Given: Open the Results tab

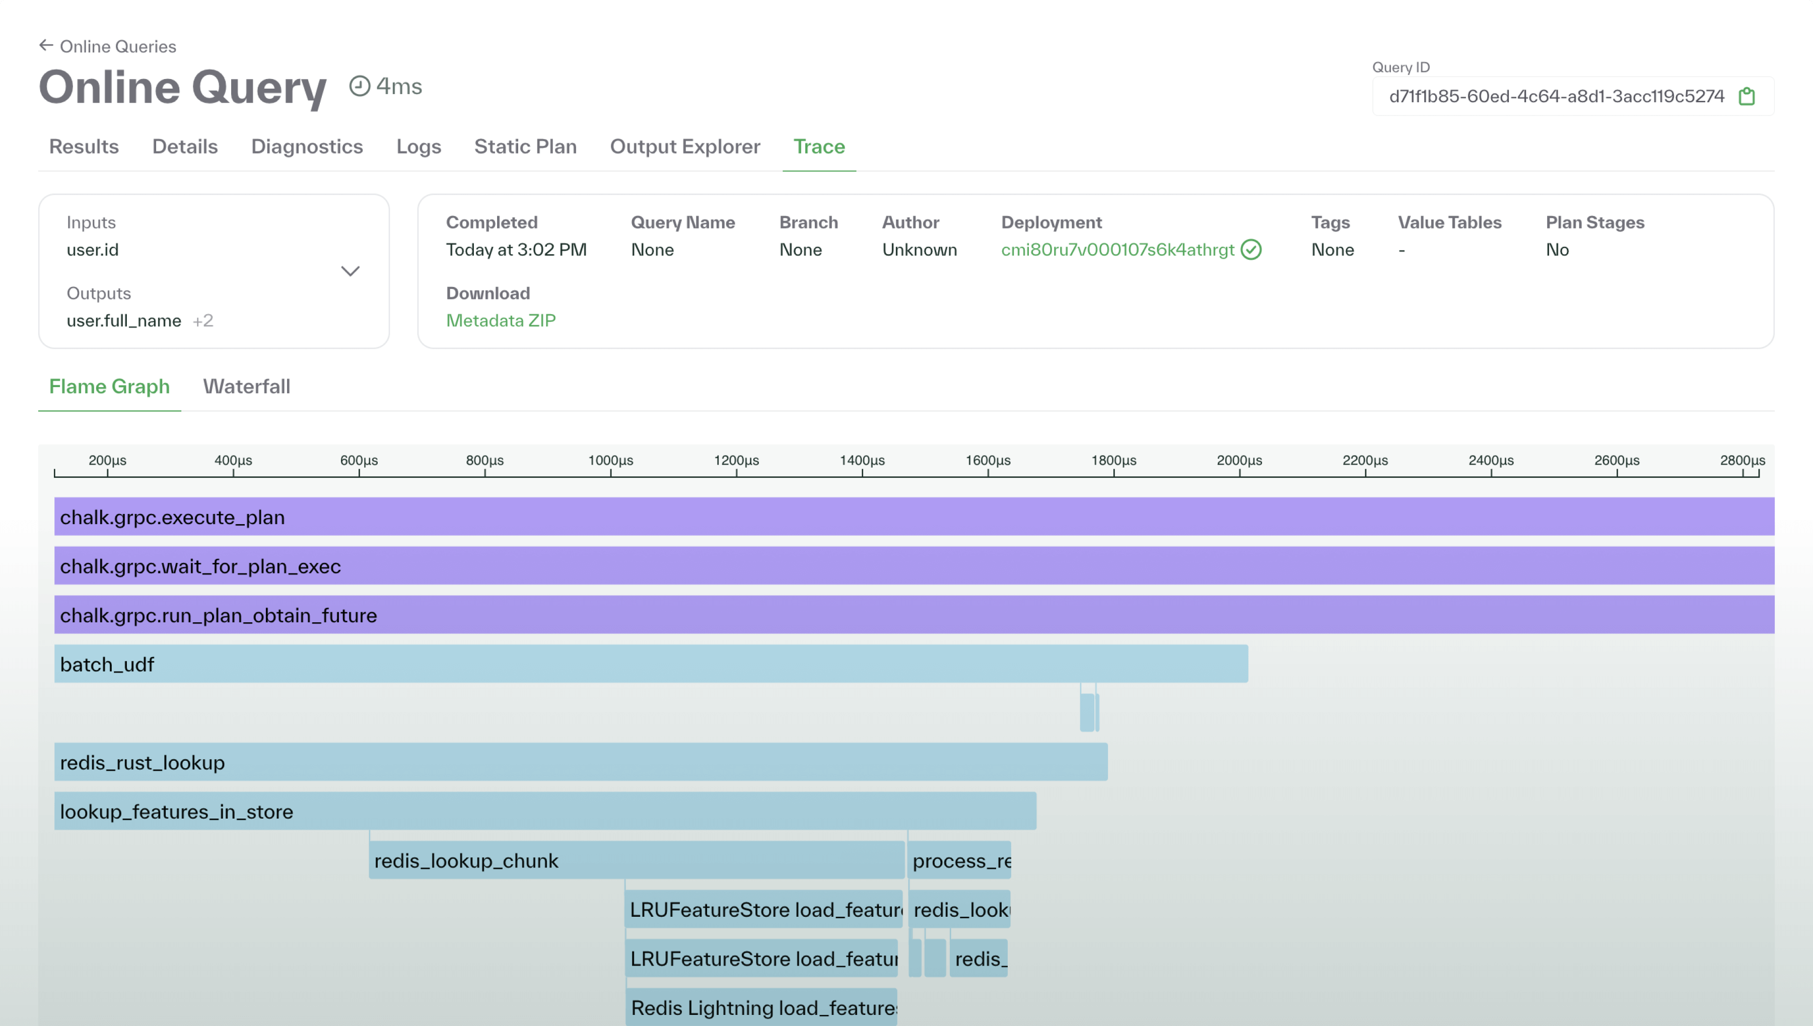Looking at the screenshot, I should (84, 146).
